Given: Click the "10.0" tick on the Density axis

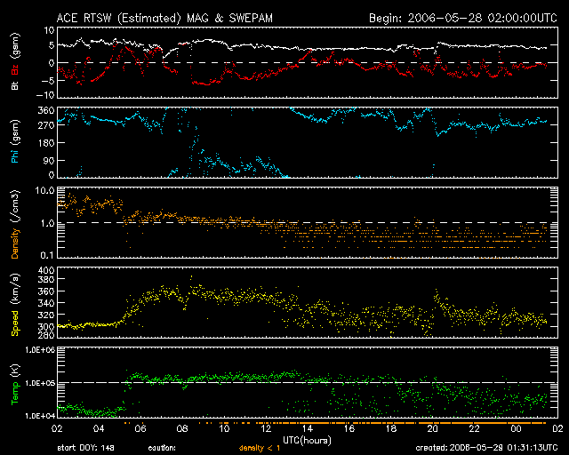Looking at the screenshot, I should click(44, 190).
